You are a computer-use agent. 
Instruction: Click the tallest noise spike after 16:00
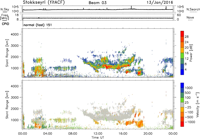(x=131, y=8)
